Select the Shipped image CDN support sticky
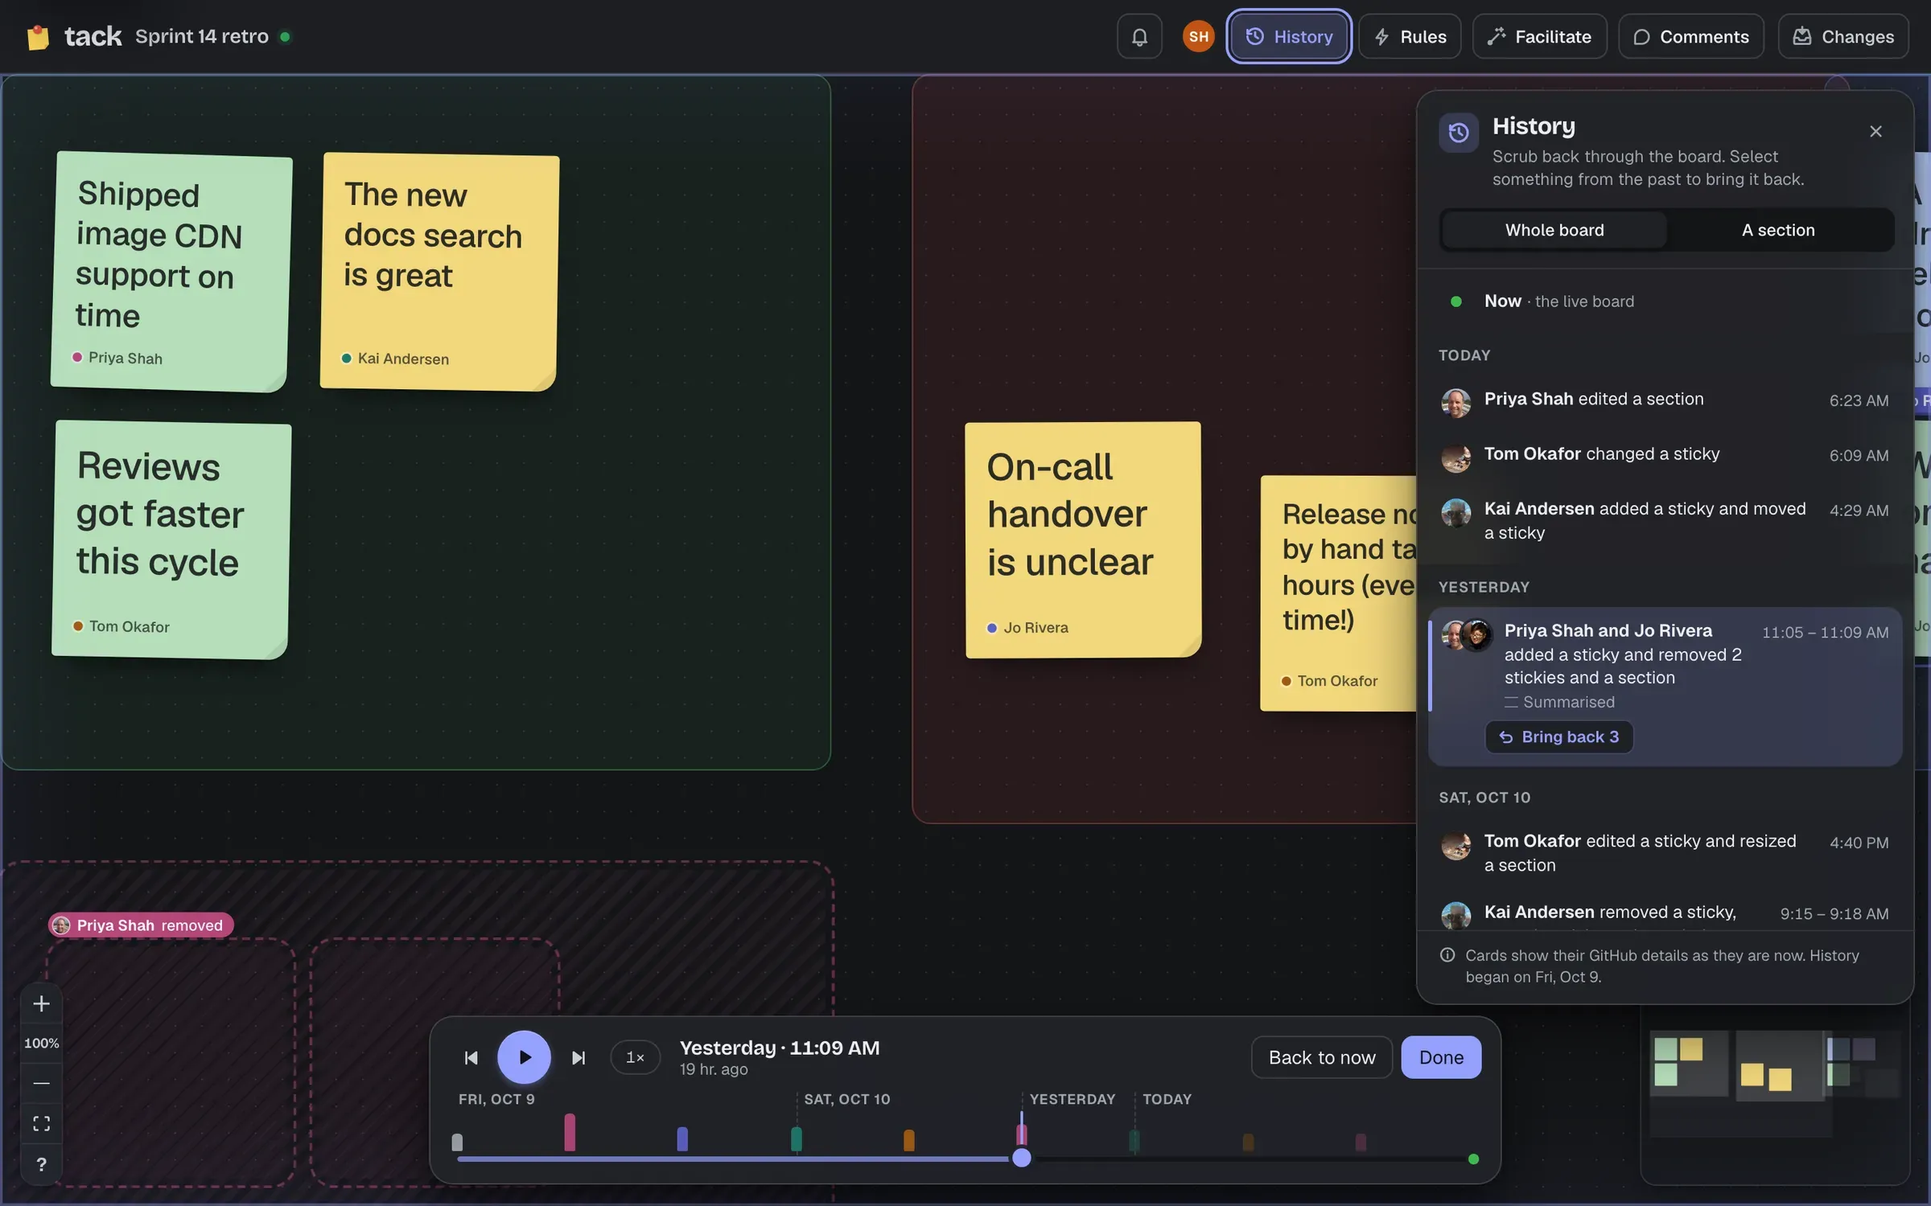The image size is (1931, 1206). tap(170, 272)
